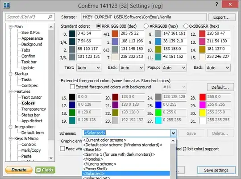Click color 15 value field 253 246 227
This screenshot has height=179, width=241.
[x=218, y=57]
